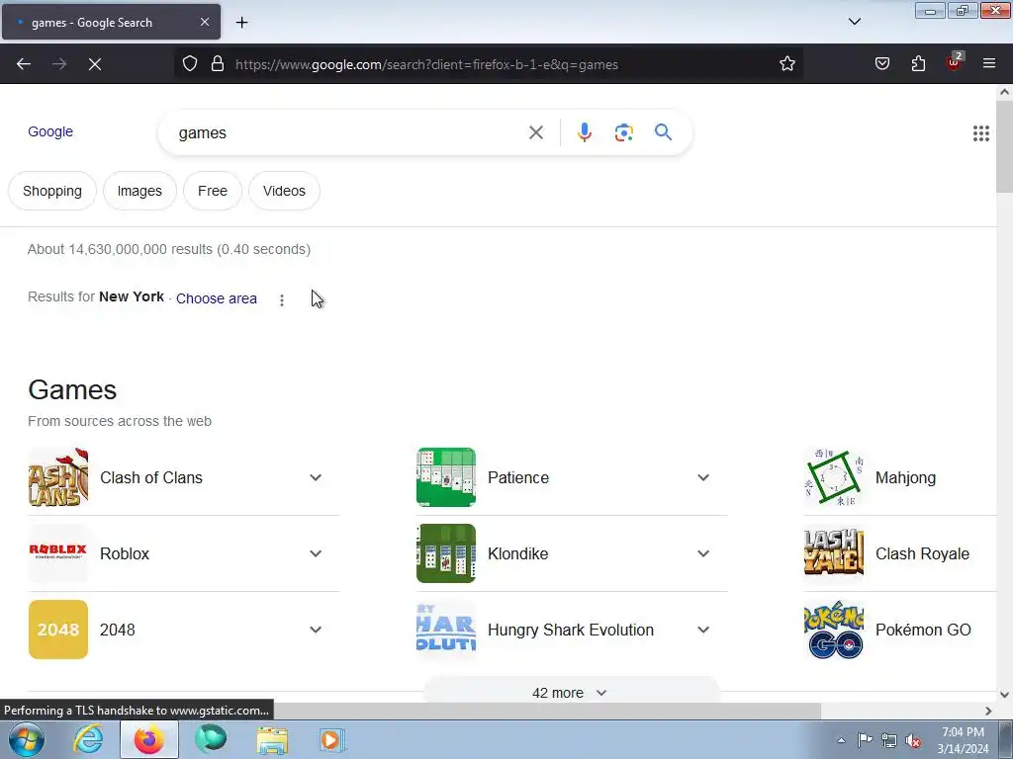Image resolution: width=1013 pixels, height=759 pixels.
Task: Clear the search box text
Action: tap(535, 132)
